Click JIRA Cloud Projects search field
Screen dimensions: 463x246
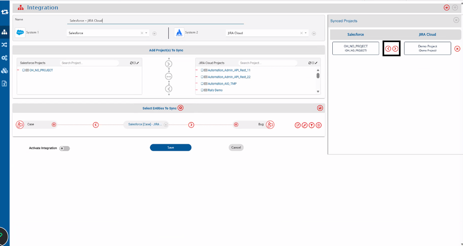click(x=268, y=63)
